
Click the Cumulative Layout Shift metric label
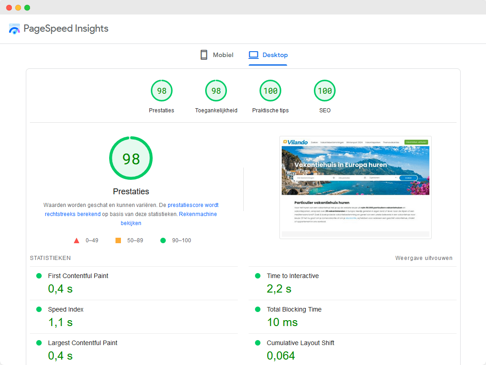tap(300, 343)
